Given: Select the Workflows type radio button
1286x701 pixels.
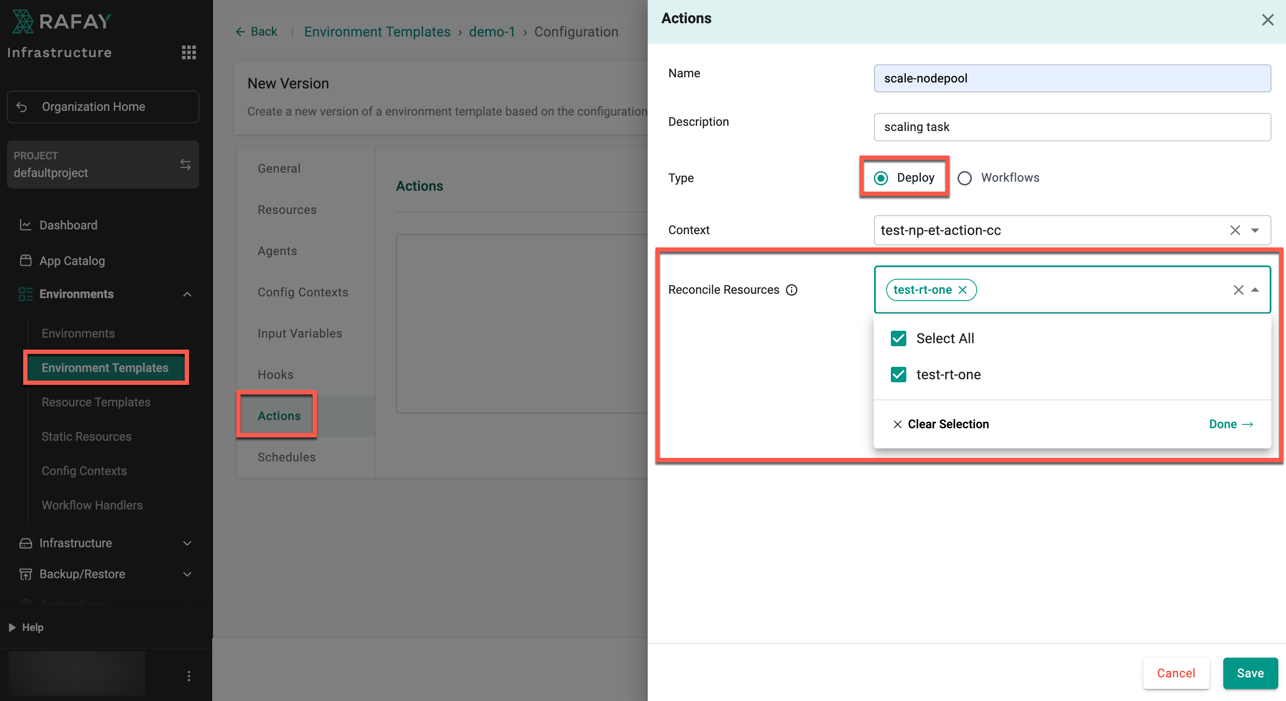Looking at the screenshot, I should [965, 178].
